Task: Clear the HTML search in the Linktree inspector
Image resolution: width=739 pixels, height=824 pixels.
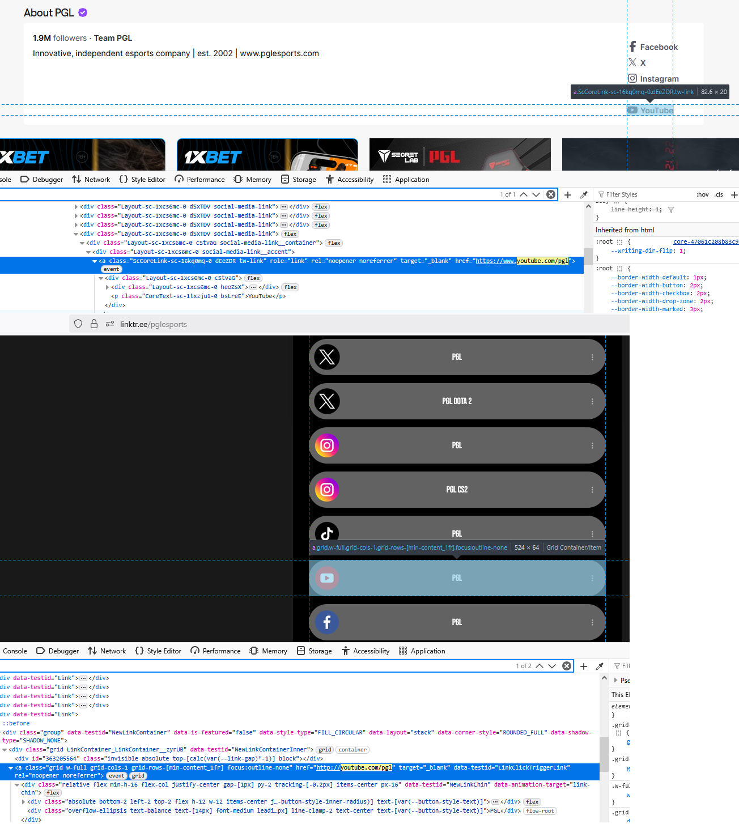Action: tap(567, 666)
